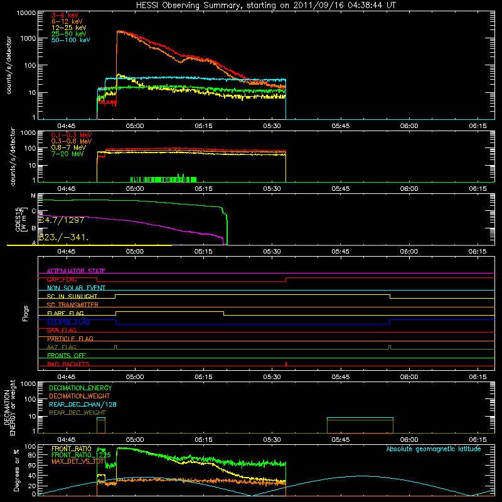Select the DECIMATION_WEIGHT legend label
The height and width of the screenshot is (502, 502).
pyautogui.click(x=80, y=396)
